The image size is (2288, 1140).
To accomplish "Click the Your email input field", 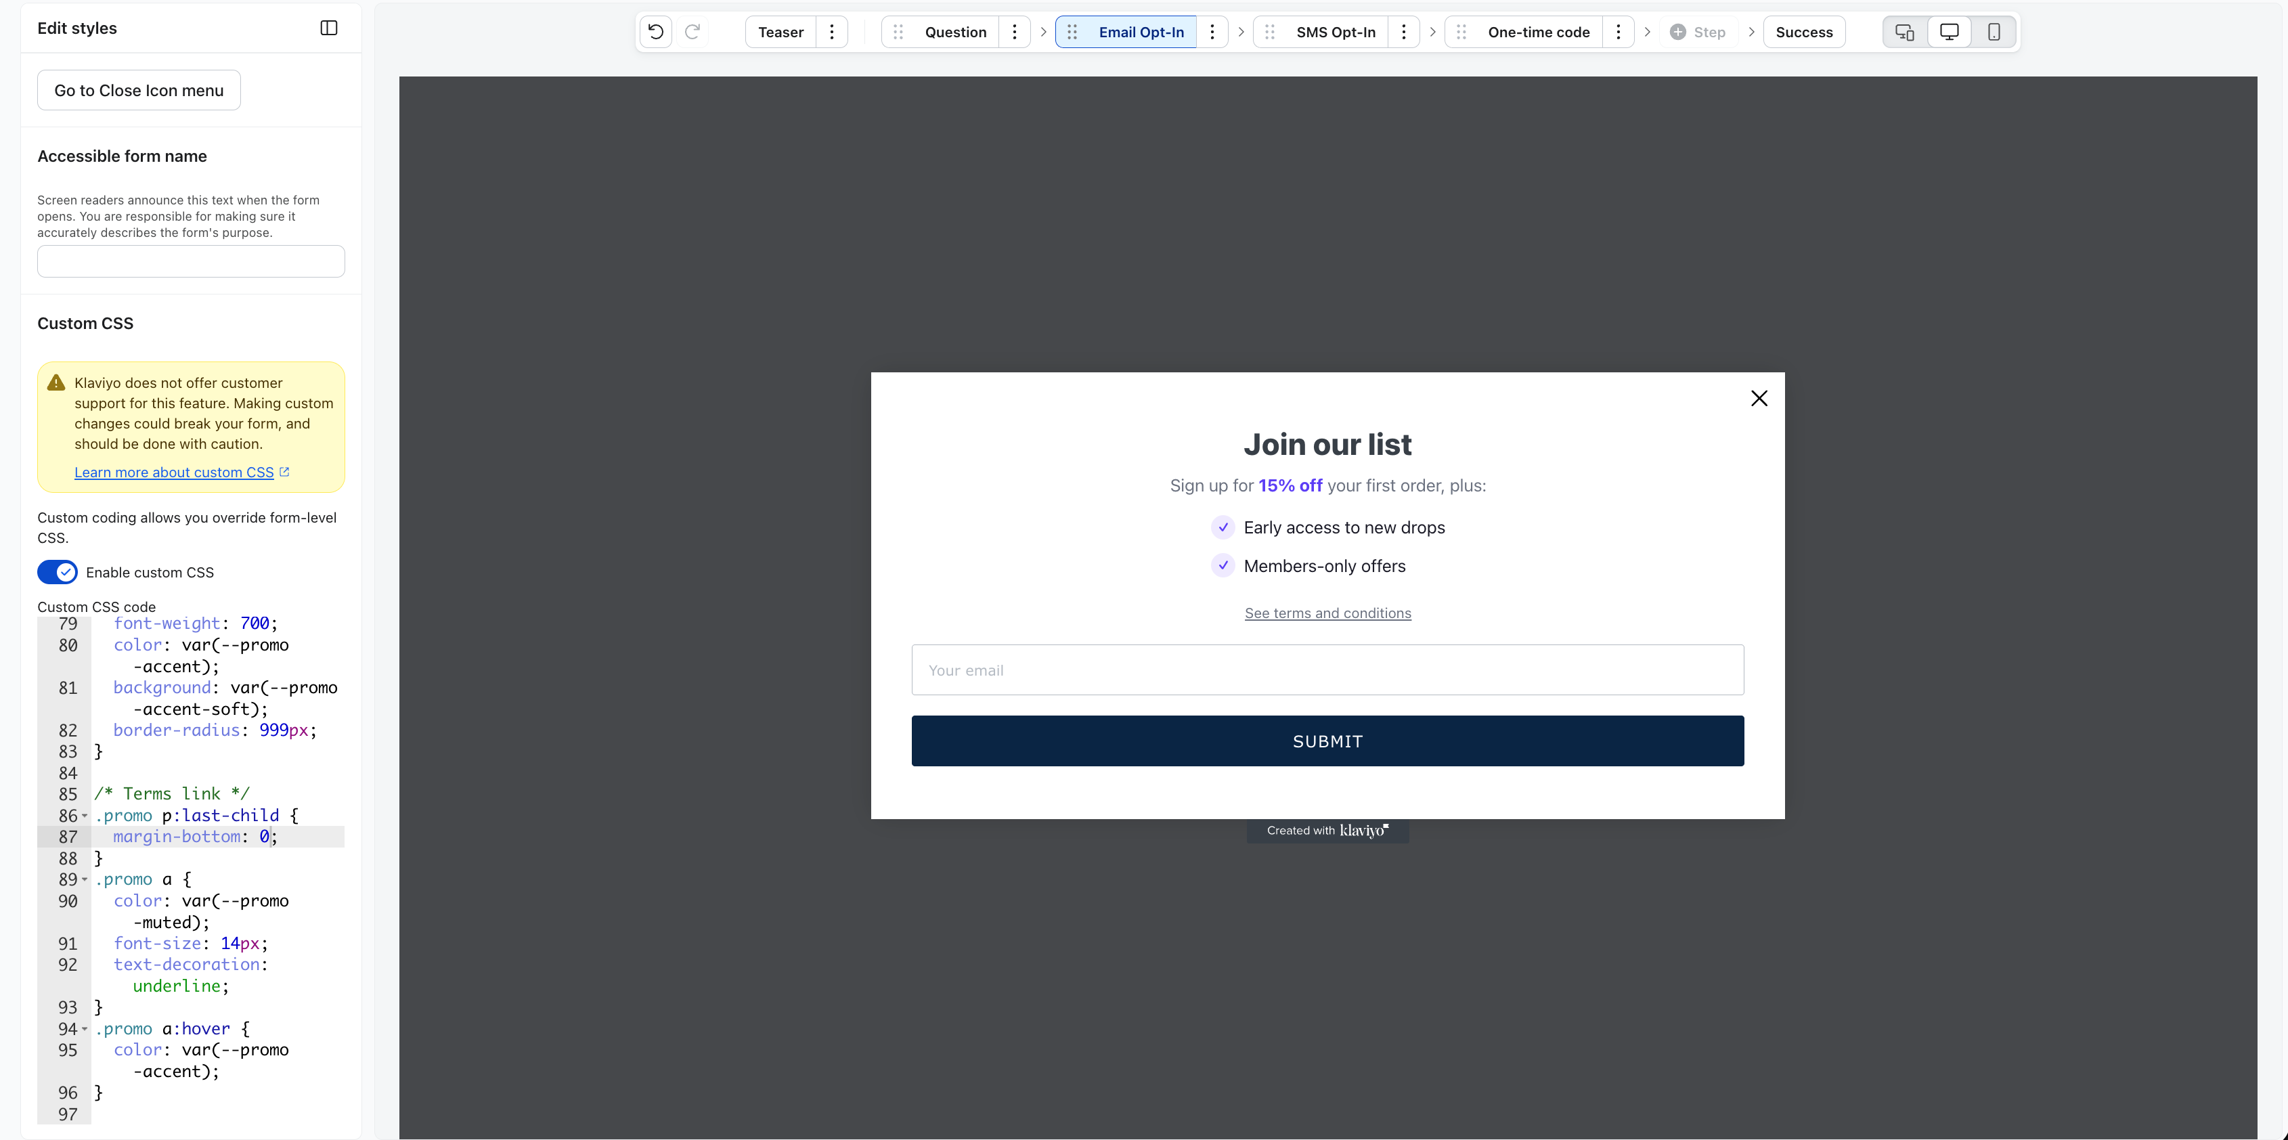I will tap(1327, 670).
